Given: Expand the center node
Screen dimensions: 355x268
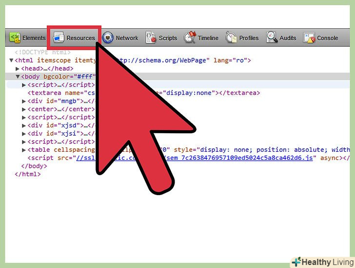Looking at the screenshot, I should click(24, 109).
